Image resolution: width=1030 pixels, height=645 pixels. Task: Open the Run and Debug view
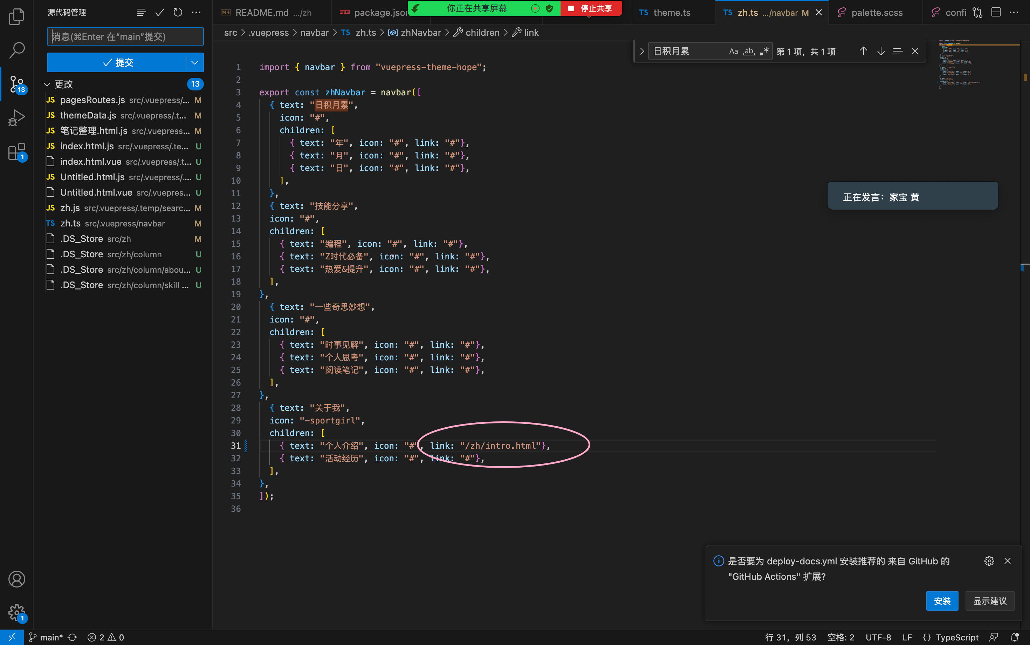(x=16, y=118)
